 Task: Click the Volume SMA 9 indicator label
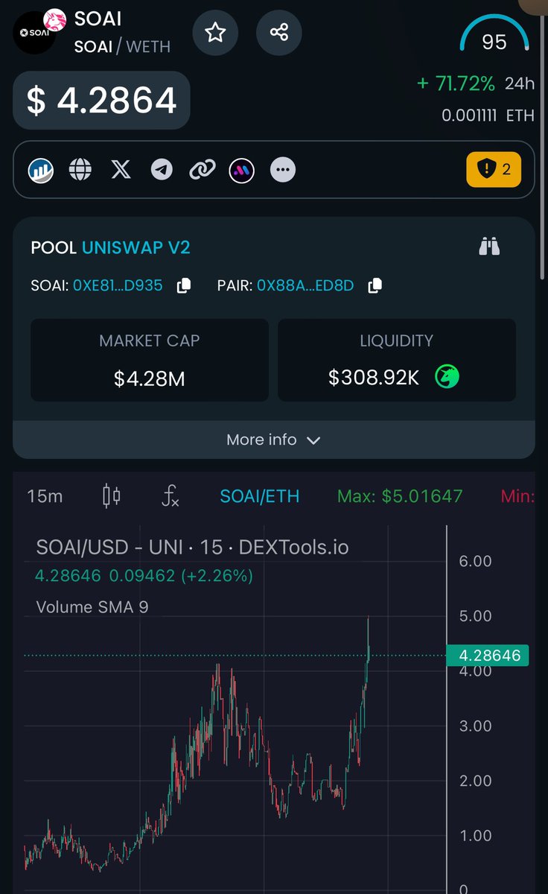coord(92,607)
